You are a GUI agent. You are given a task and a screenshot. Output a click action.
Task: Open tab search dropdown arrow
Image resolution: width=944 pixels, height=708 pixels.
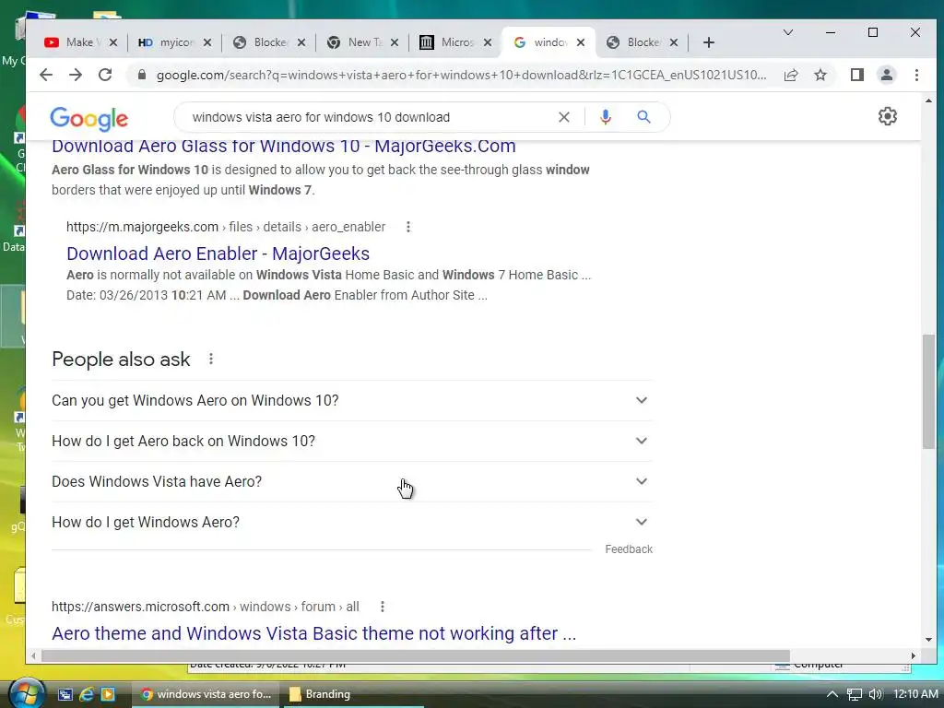[787, 32]
